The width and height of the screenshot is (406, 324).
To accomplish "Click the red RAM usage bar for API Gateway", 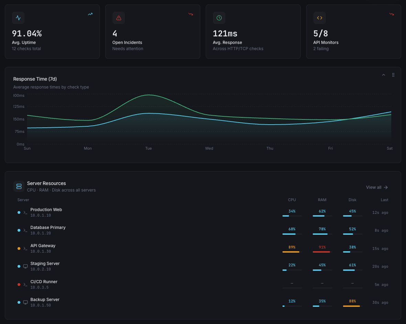I will [321, 252].
